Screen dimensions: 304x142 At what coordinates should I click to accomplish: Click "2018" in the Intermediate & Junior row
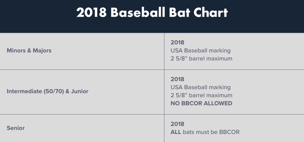click(x=177, y=79)
